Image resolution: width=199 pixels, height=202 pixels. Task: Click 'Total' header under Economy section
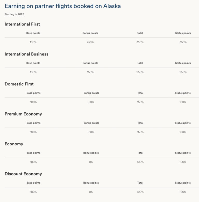click(x=140, y=153)
